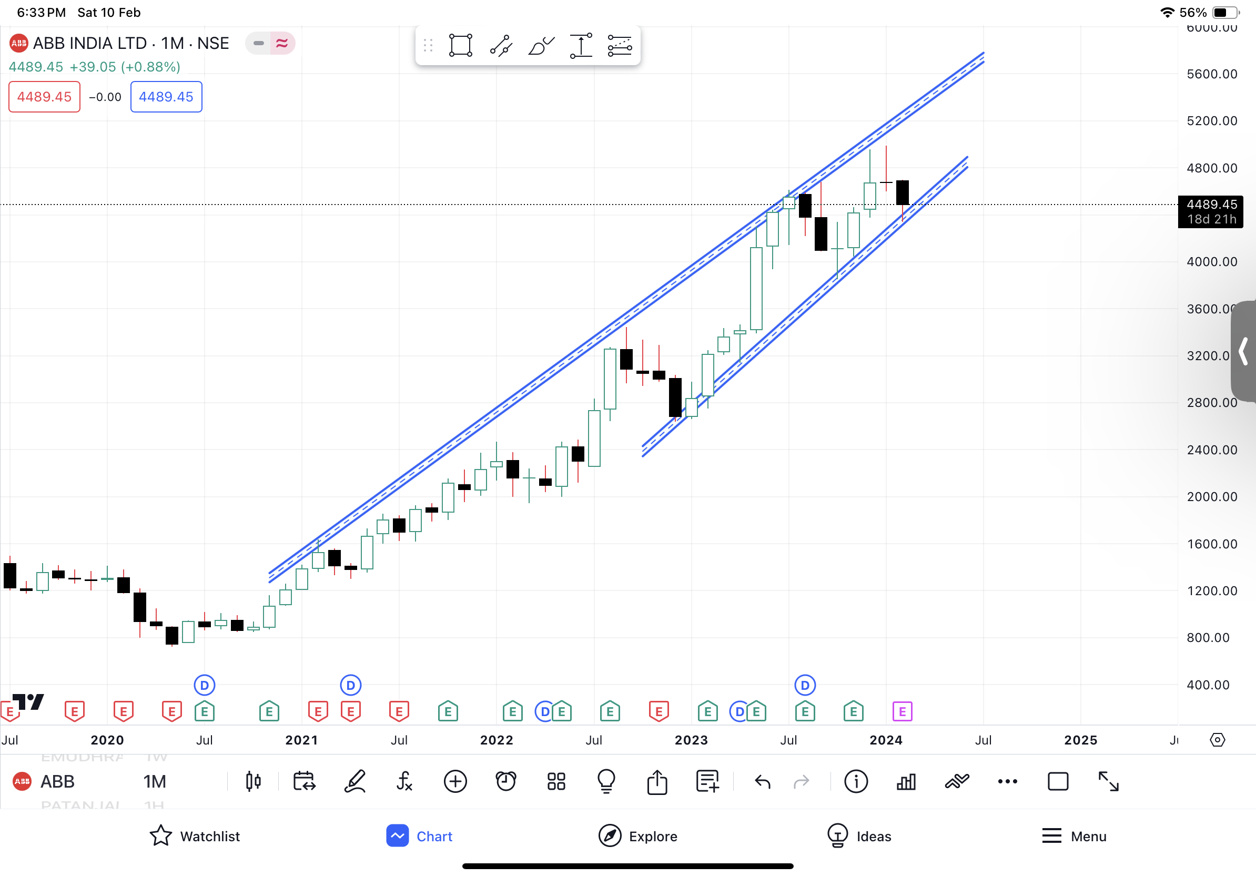1256x877 pixels.
Task: Open drawing tools pencil icon
Action: tap(354, 781)
